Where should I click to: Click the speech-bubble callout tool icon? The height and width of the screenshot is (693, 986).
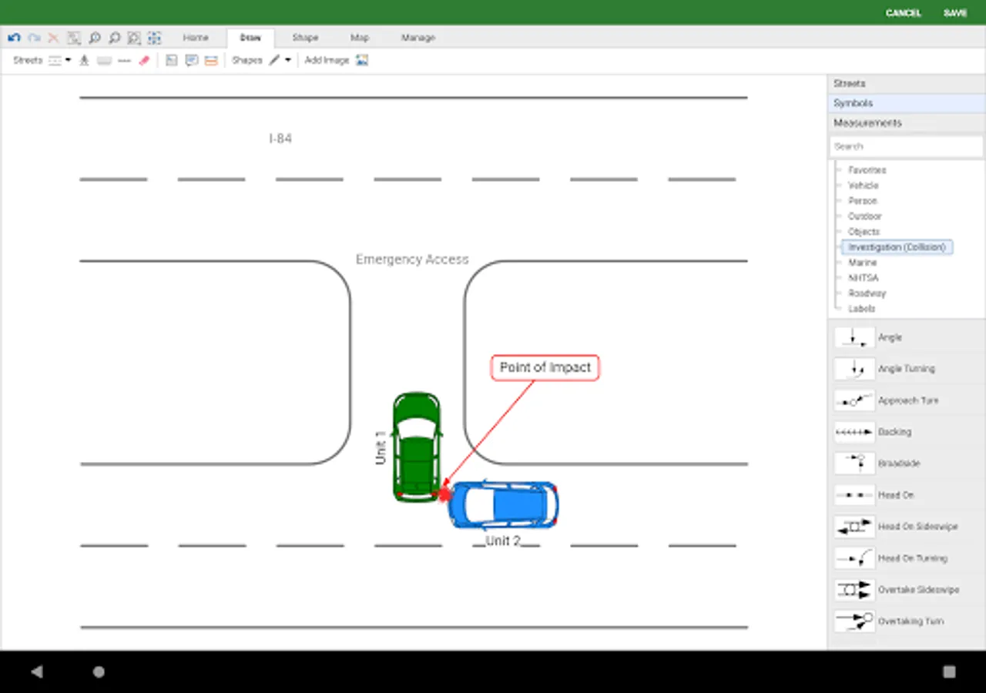click(x=192, y=60)
